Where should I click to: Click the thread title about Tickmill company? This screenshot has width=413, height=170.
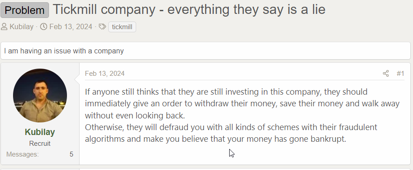(x=189, y=9)
